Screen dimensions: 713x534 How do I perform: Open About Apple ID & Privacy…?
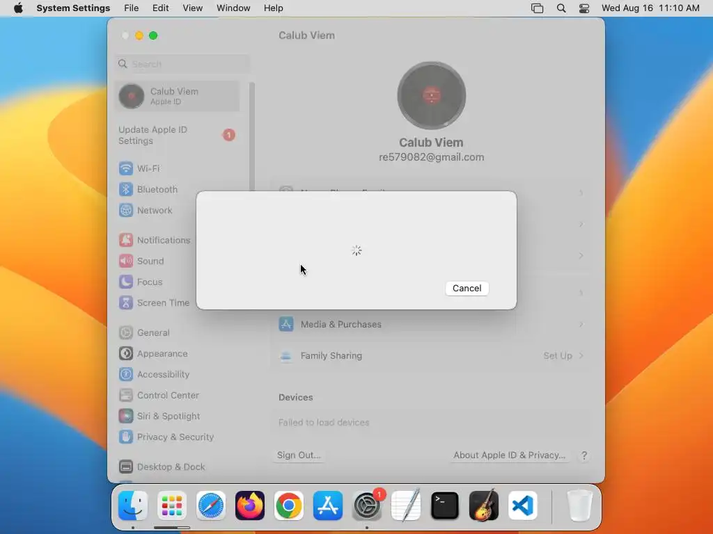point(509,455)
